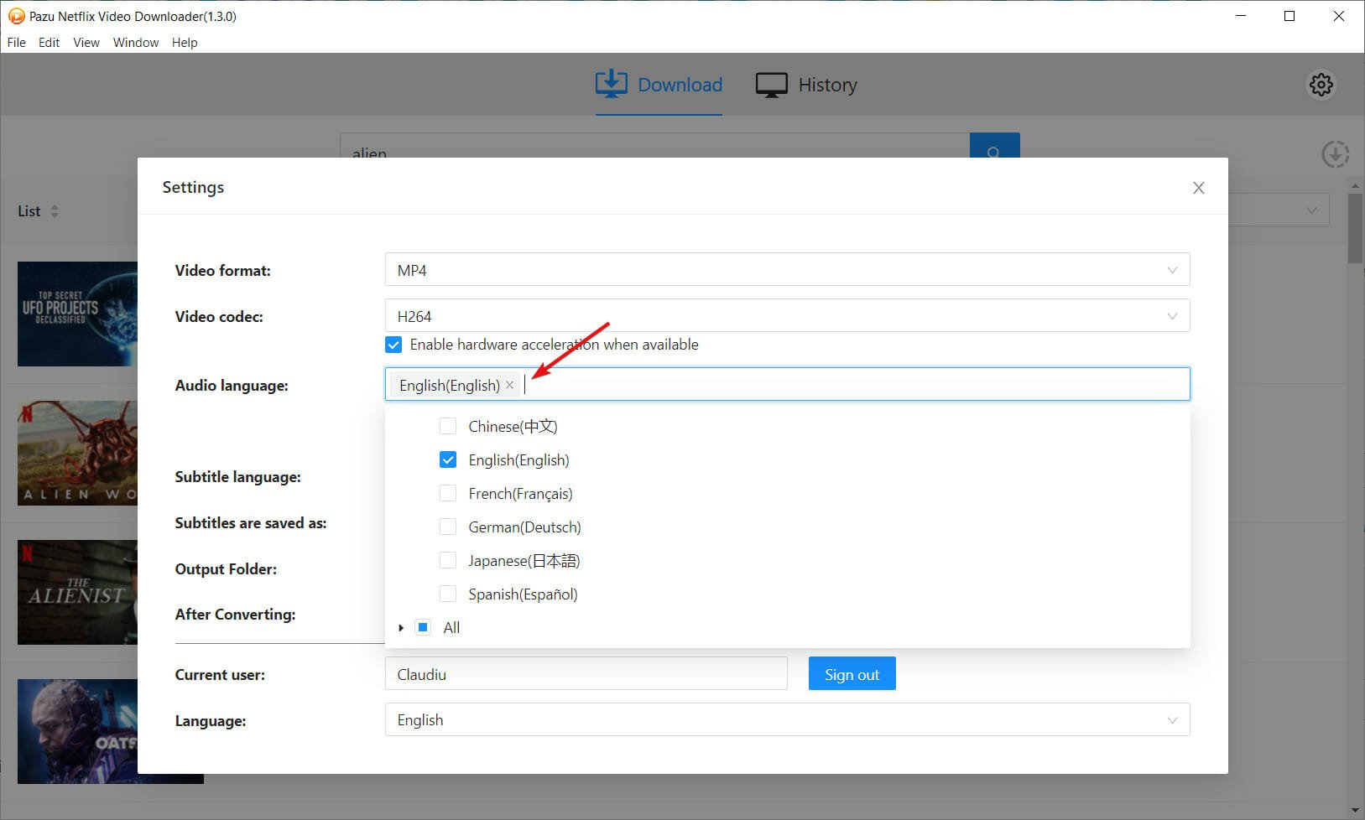
Task: Switch to the History tab
Action: (x=806, y=85)
